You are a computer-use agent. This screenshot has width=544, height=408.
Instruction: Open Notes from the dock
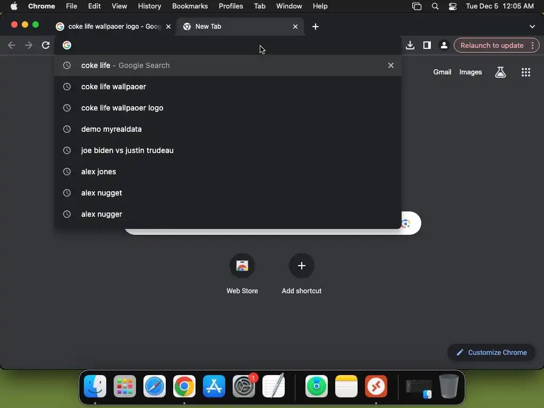click(x=346, y=386)
